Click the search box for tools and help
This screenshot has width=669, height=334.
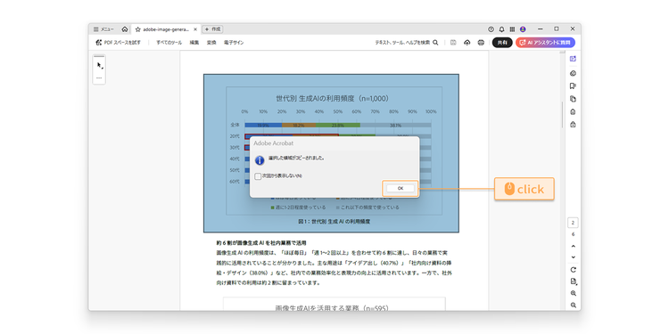(406, 43)
